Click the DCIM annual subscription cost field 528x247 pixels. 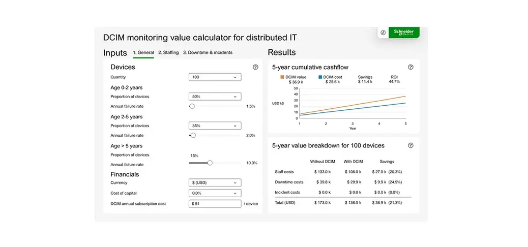click(x=215, y=204)
